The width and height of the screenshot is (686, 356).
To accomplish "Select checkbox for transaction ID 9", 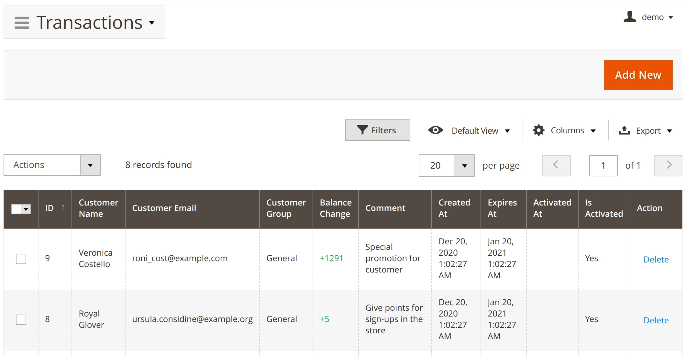I will click(21, 259).
